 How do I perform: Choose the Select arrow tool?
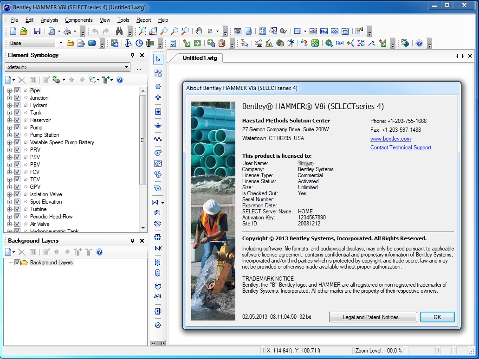(x=158, y=59)
